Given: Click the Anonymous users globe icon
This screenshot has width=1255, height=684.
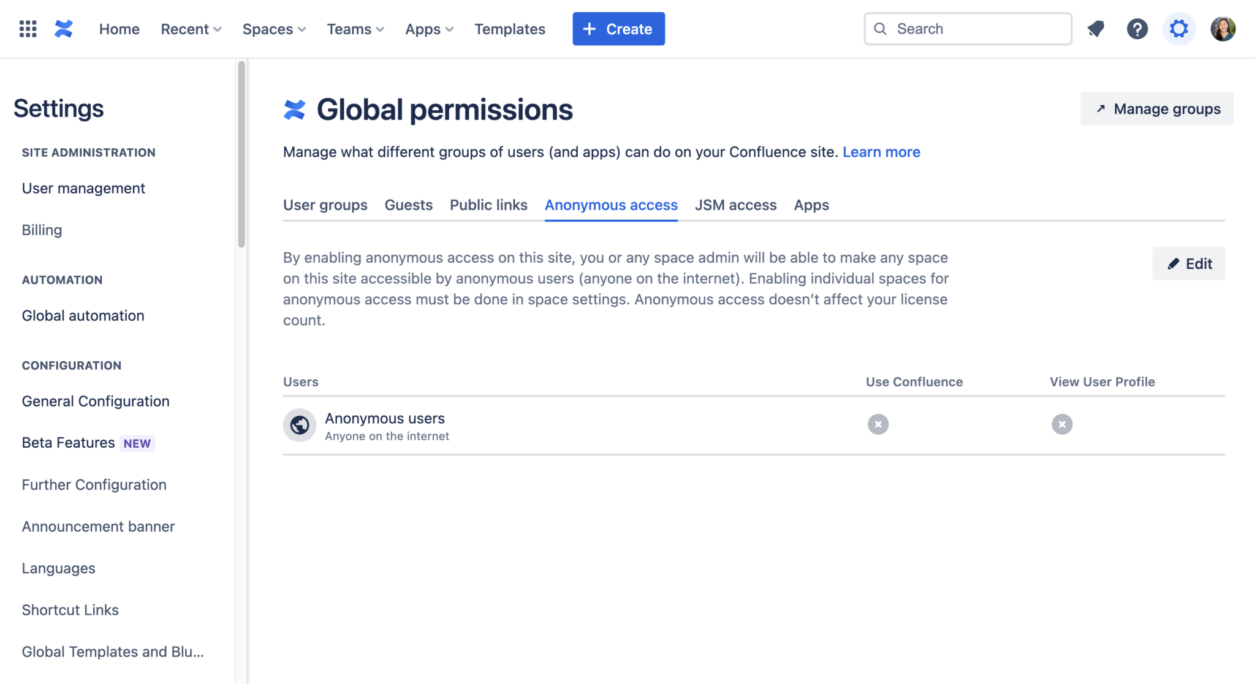Looking at the screenshot, I should coord(300,425).
